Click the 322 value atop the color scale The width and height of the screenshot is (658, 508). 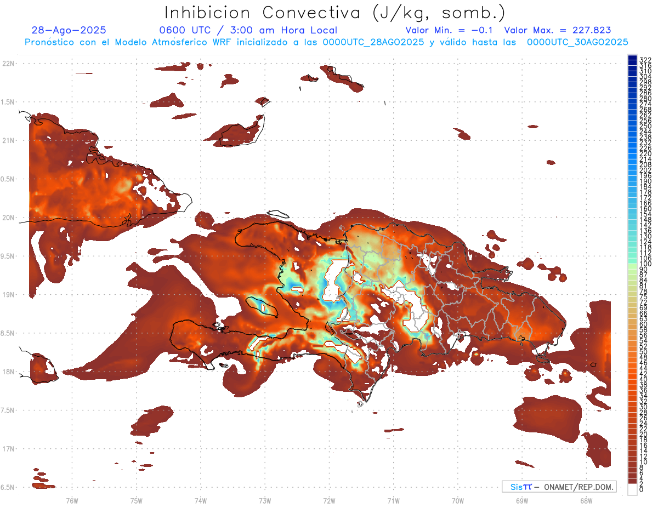(x=645, y=60)
